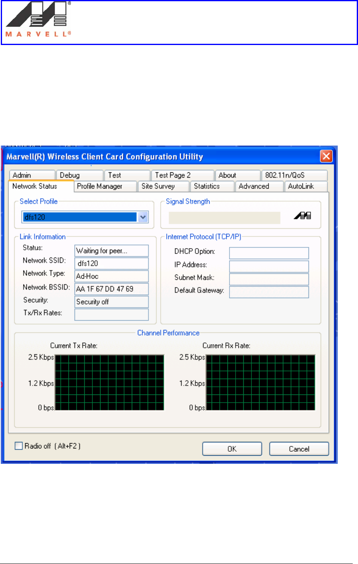Select the Network Status tab
358x564 pixels.
coord(41,186)
